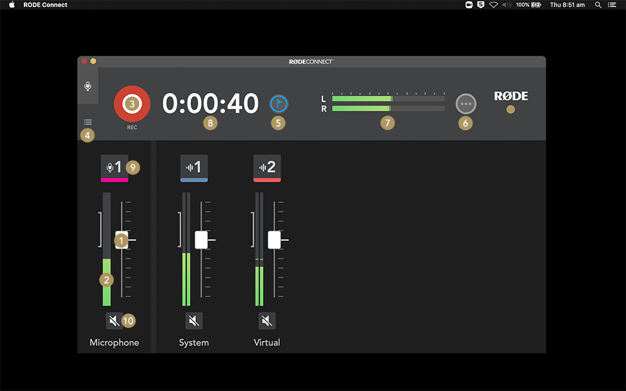Click the RØDE logo at top right
This screenshot has height=391, width=626.
click(511, 96)
